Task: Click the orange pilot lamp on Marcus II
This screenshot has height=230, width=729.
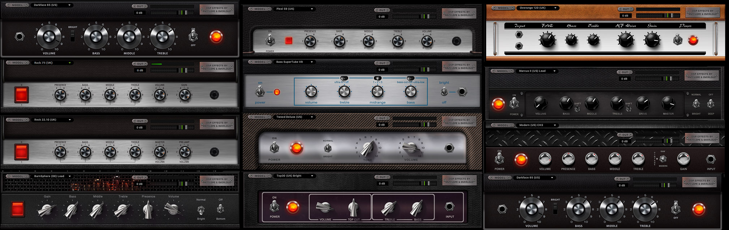Action: [x=499, y=104]
